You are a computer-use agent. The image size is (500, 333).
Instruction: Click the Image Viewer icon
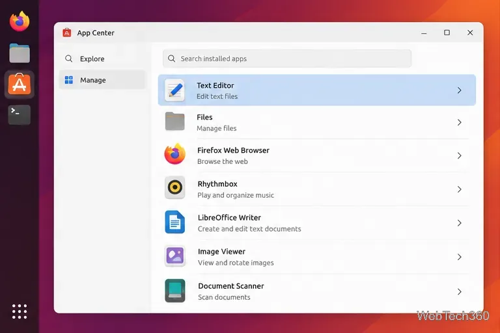174,256
